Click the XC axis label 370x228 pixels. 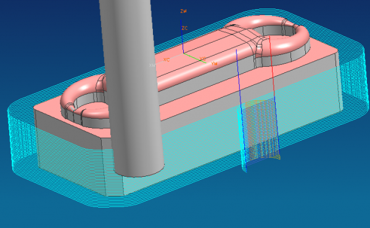point(166,59)
